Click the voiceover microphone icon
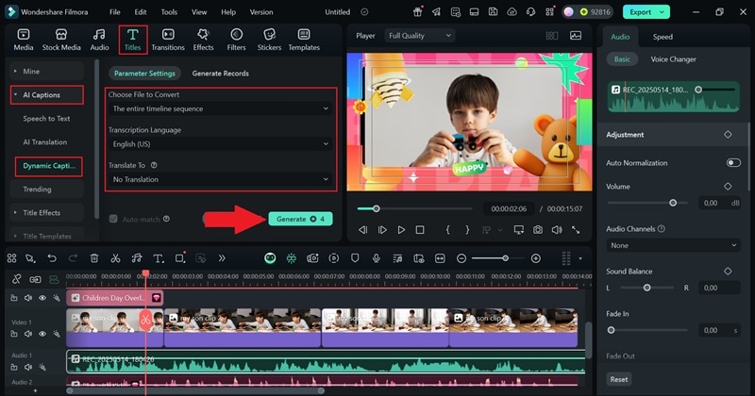This screenshot has width=755, height=396. click(x=376, y=258)
